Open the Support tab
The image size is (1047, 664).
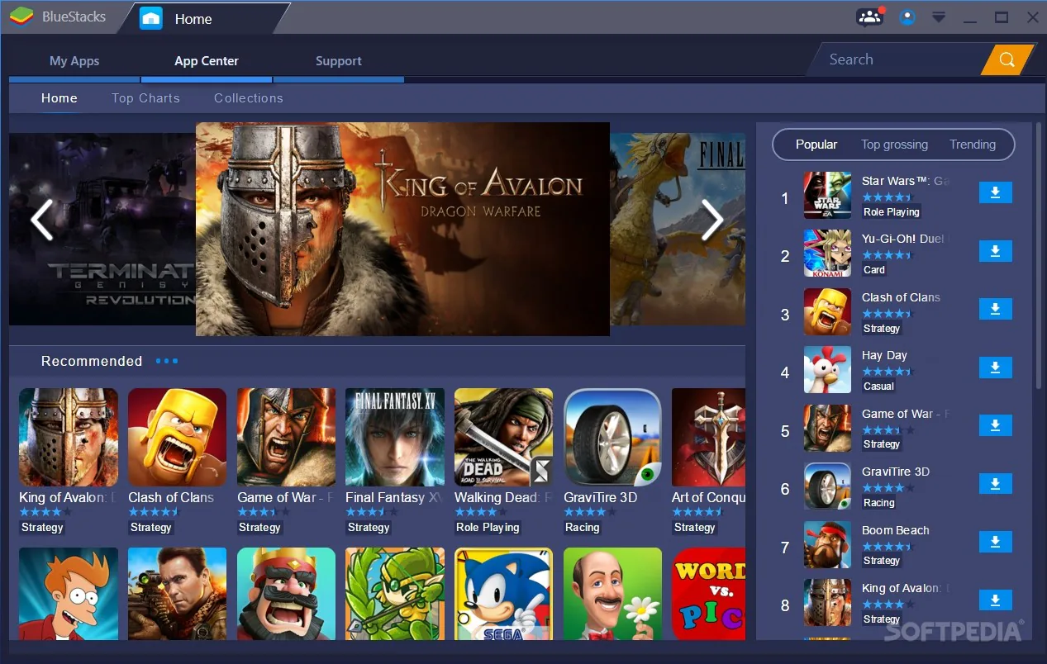coord(339,60)
